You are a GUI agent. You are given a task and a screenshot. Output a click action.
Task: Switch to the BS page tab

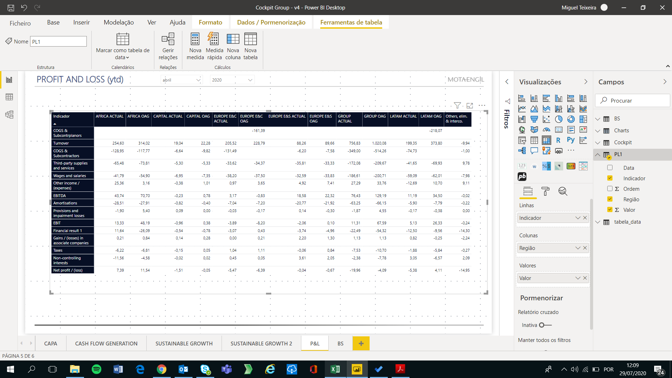click(x=340, y=343)
